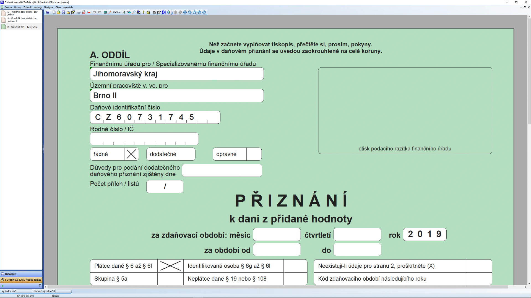531x298 pixels.
Task: Select LUYTEN CZ, s.r.o., Hudec Tomáš entry
Action: (21, 280)
